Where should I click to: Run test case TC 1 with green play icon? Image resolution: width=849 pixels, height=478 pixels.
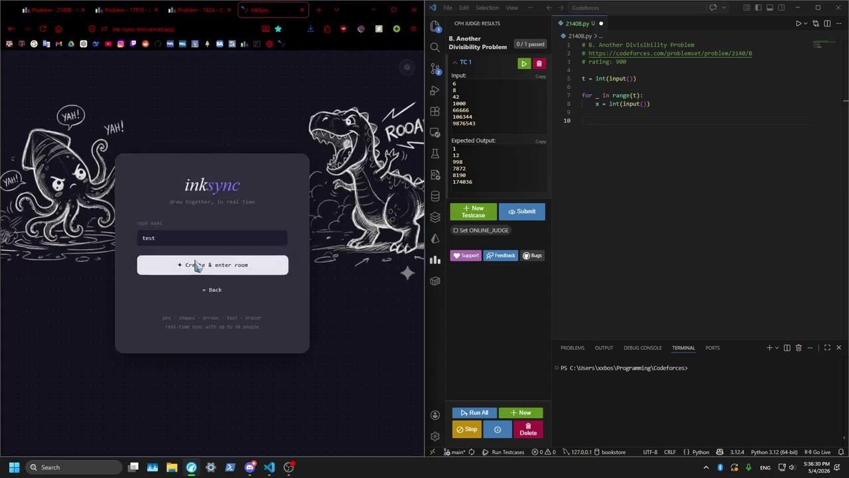tap(524, 64)
